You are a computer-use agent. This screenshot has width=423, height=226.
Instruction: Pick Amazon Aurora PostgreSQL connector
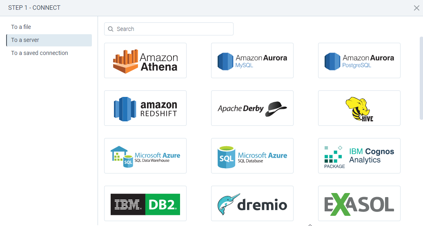359,61
